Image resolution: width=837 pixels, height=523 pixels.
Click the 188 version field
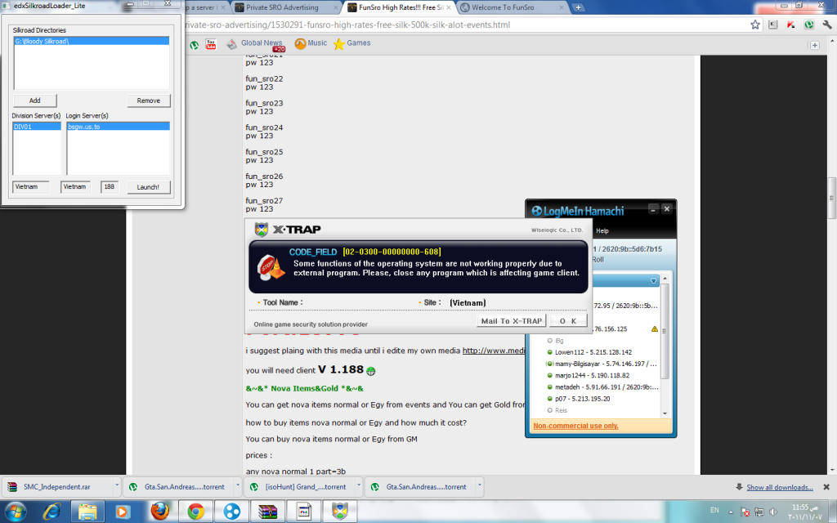[110, 187]
